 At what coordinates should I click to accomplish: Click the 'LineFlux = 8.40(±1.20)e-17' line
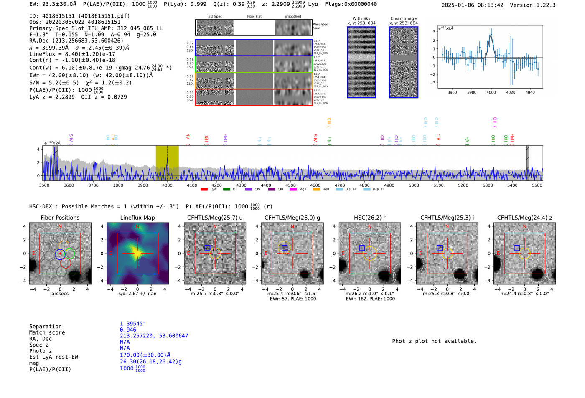pos(72,54)
